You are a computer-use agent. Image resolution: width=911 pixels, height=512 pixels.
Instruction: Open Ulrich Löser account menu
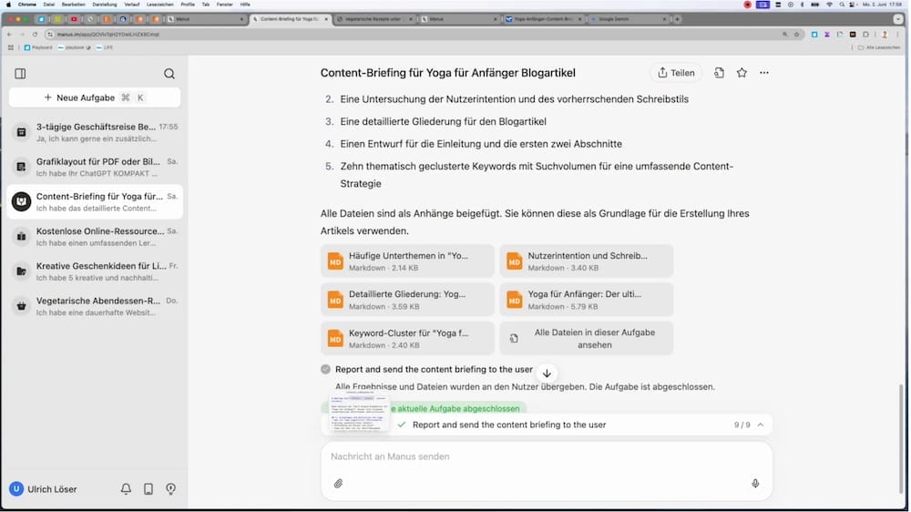coord(44,489)
